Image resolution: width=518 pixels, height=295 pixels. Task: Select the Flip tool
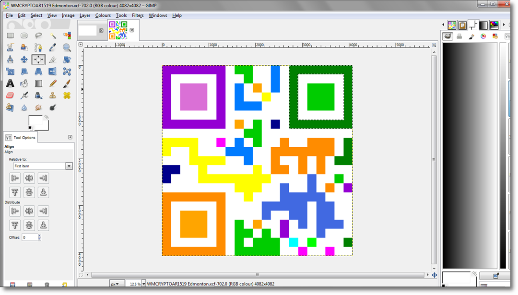[53, 71]
